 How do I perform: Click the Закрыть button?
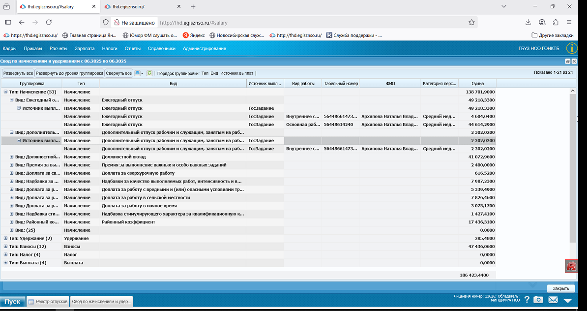[561, 288]
